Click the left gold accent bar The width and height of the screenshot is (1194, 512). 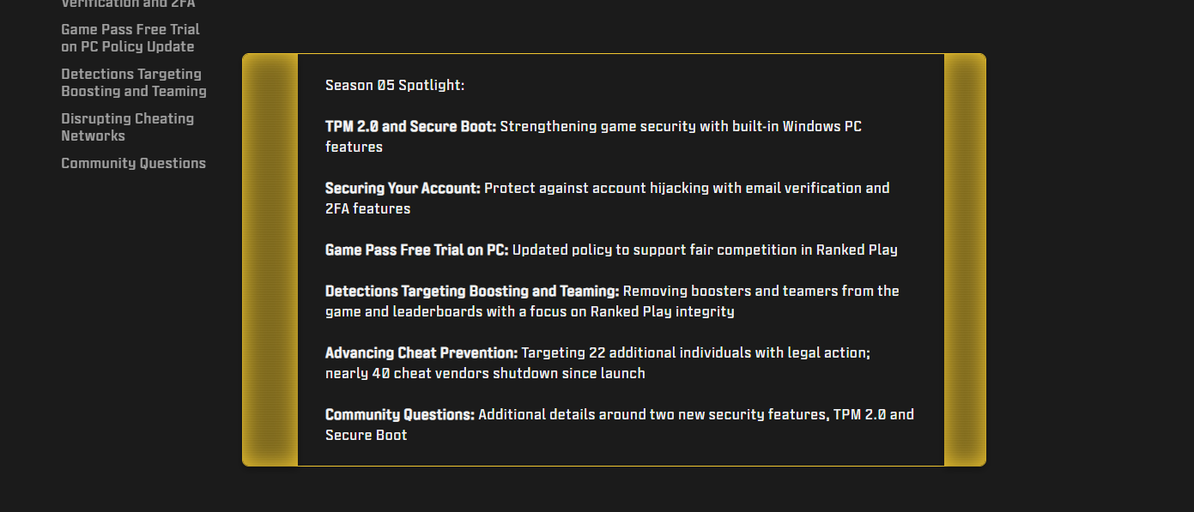[x=269, y=257]
